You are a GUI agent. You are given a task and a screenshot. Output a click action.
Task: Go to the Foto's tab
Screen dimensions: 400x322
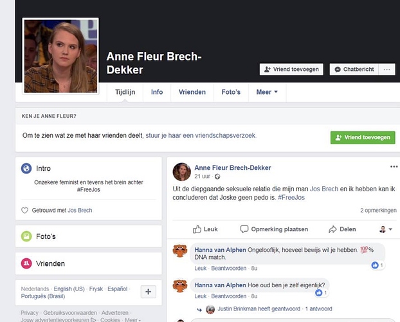click(x=231, y=92)
